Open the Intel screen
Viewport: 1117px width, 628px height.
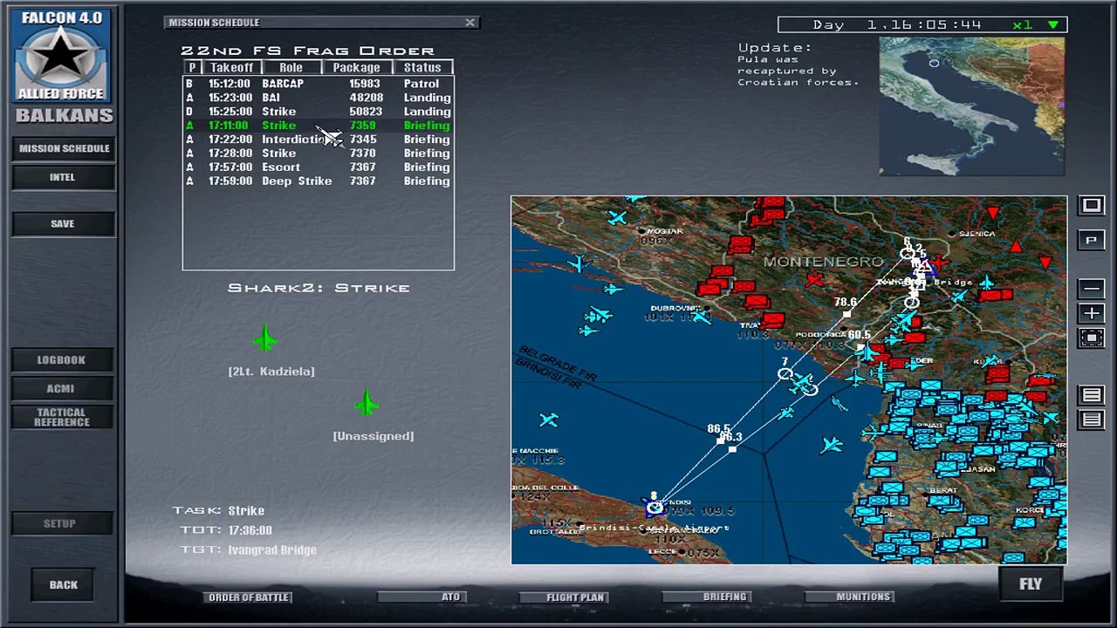(x=63, y=177)
